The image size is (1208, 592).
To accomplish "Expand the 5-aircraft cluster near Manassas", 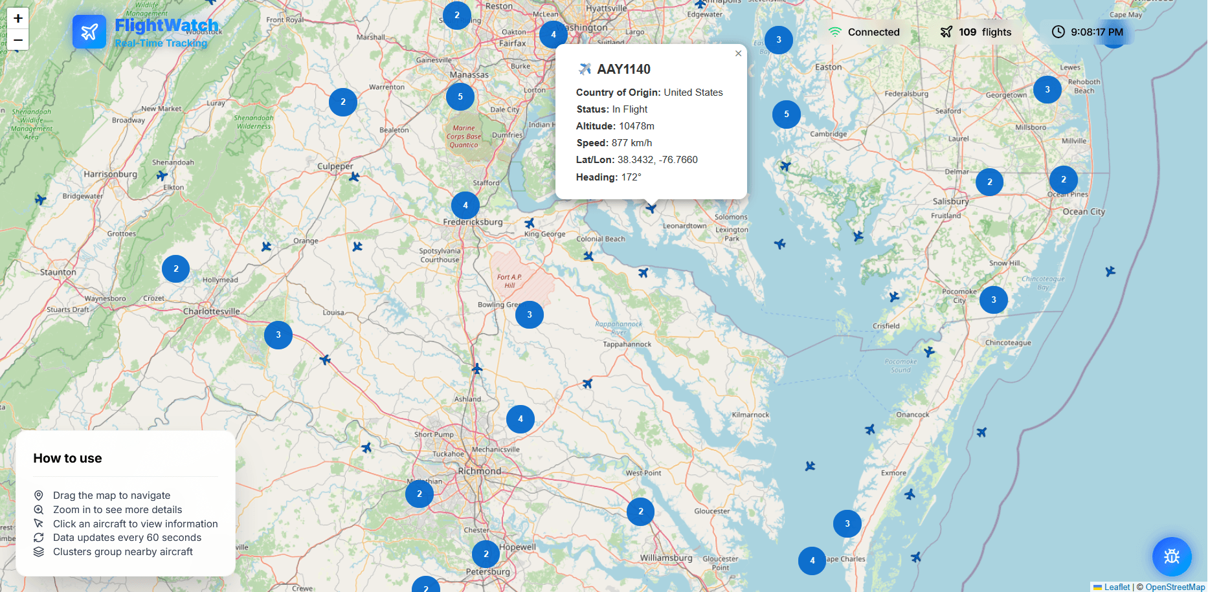I will point(460,97).
